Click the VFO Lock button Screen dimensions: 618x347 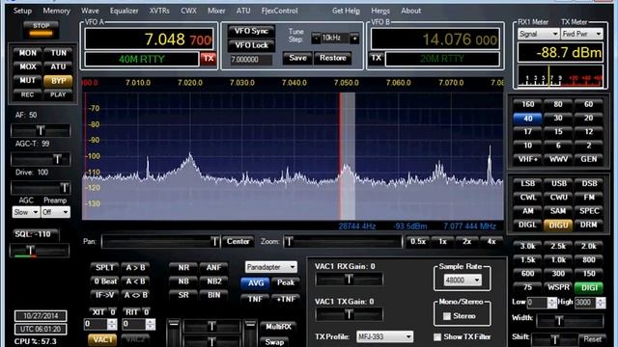pos(251,45)
